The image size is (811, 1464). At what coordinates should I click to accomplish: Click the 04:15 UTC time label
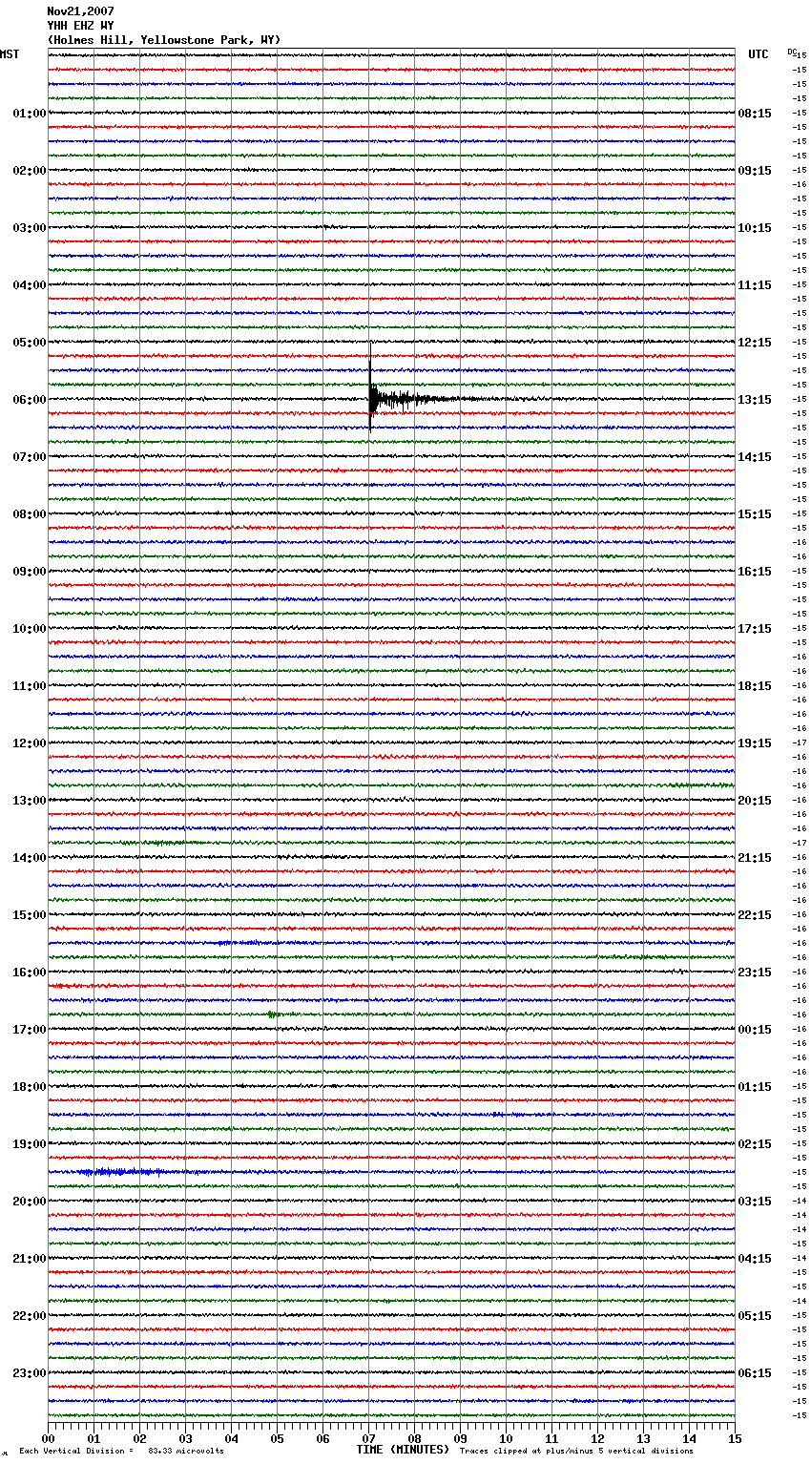755,1259
